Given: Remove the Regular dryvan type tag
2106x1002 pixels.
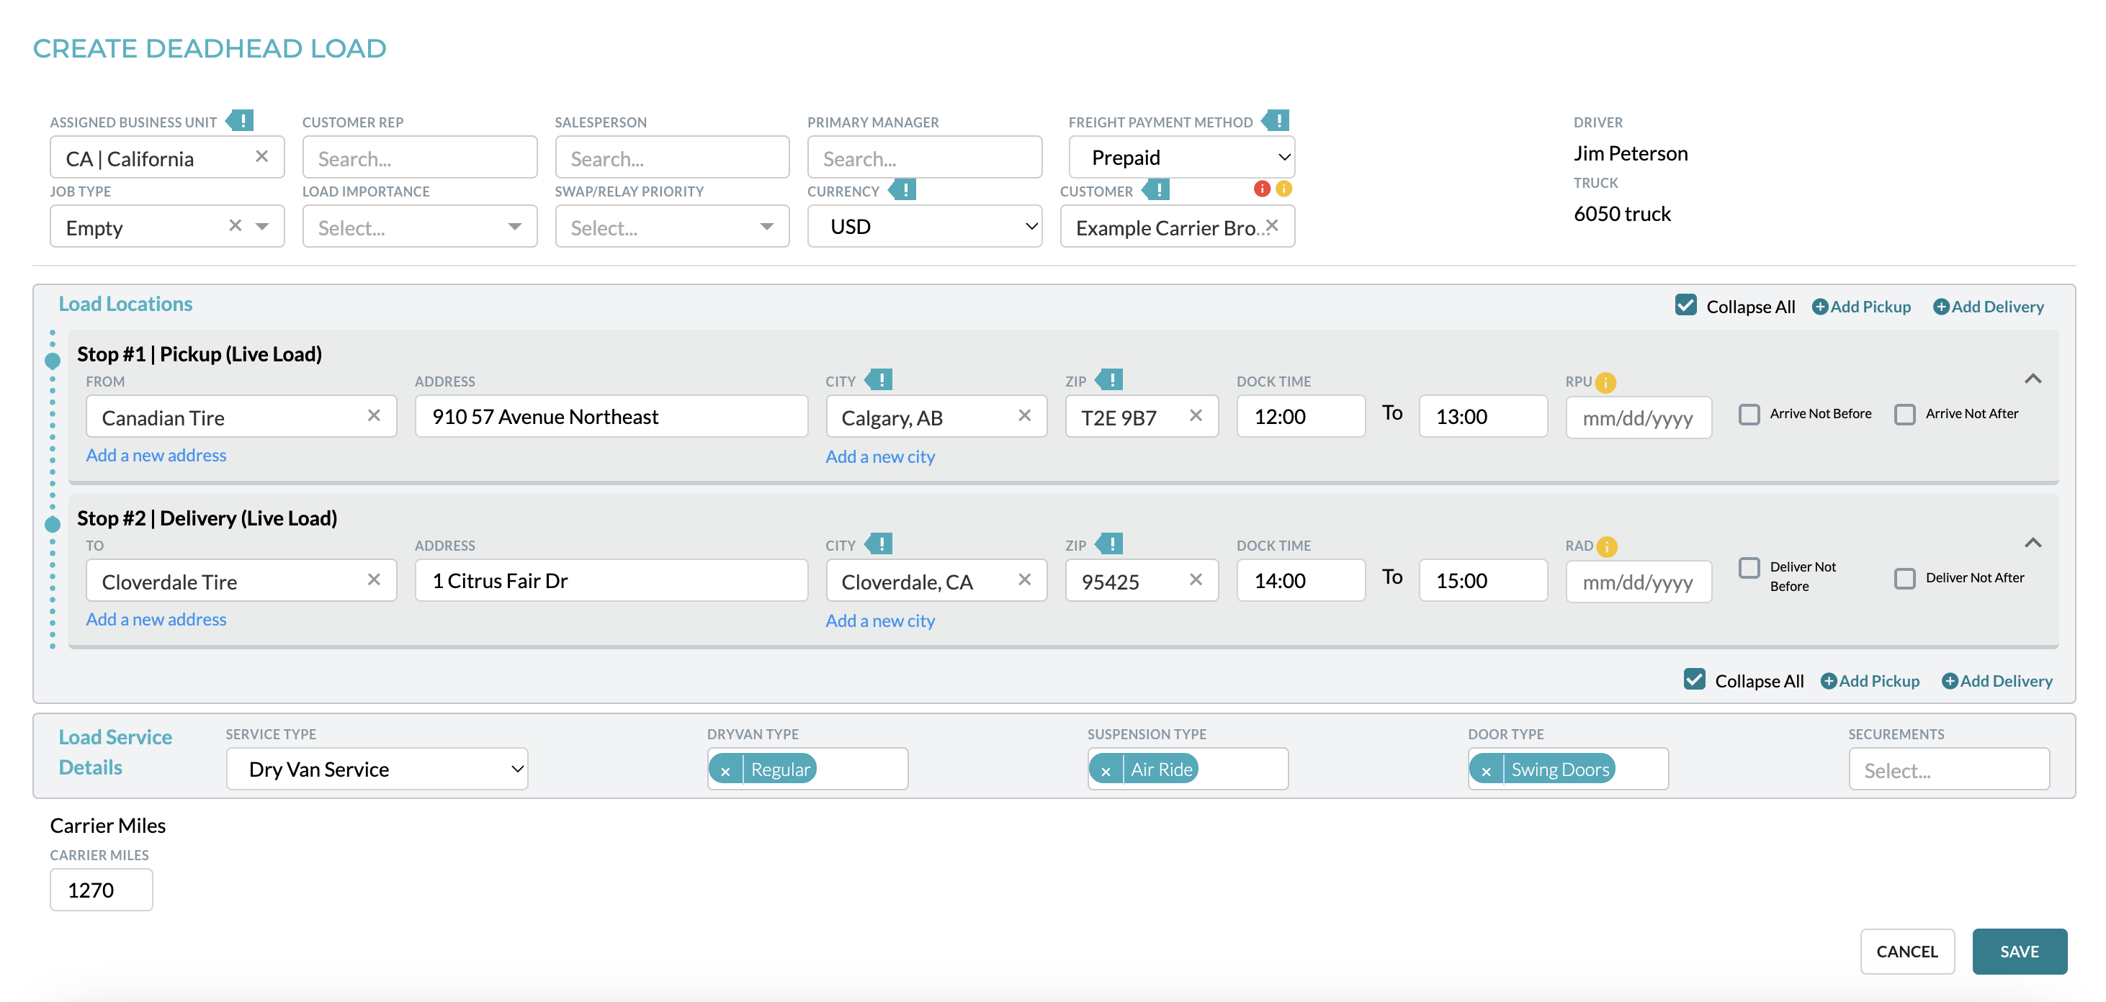Looking at the screenshot, I should pyautogui.click(x=725, y=770).
